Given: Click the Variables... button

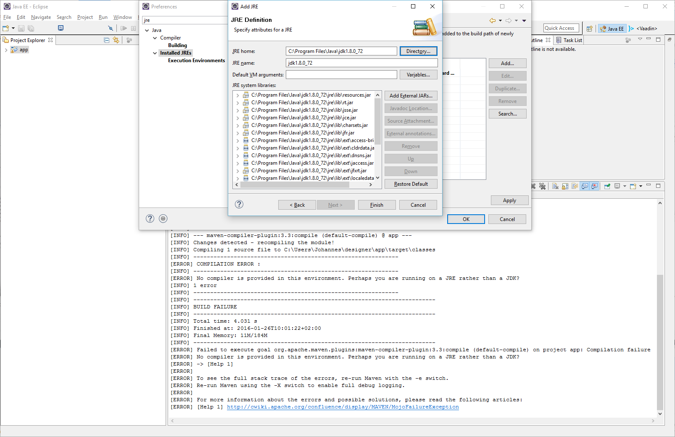Looking at the screenshot, I should 418,75.
